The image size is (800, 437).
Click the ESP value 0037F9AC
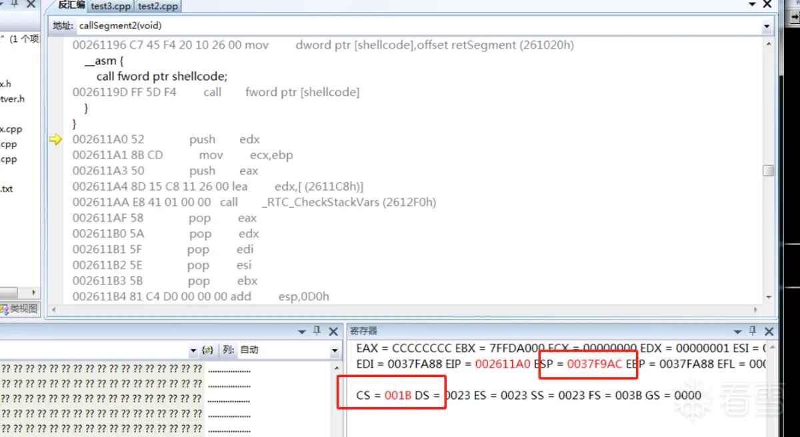click(x=595, y=364)
